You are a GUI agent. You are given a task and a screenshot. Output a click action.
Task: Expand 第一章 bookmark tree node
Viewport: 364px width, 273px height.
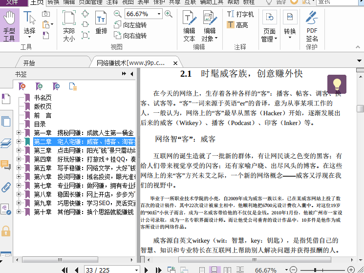19,133
